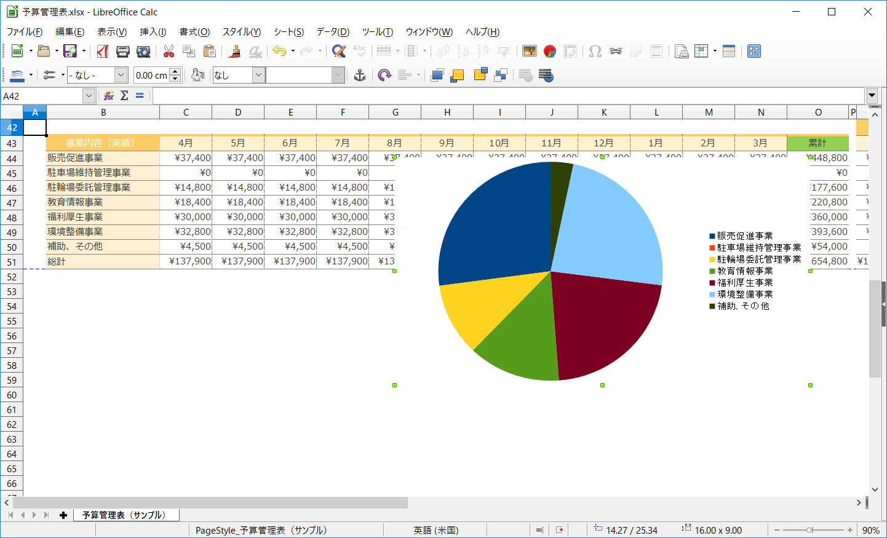Increase line width with the spinner up arrow
Image resolution: width=887 pixels, height=538 pixels.
pyautogui.click(x=175, y=71)
